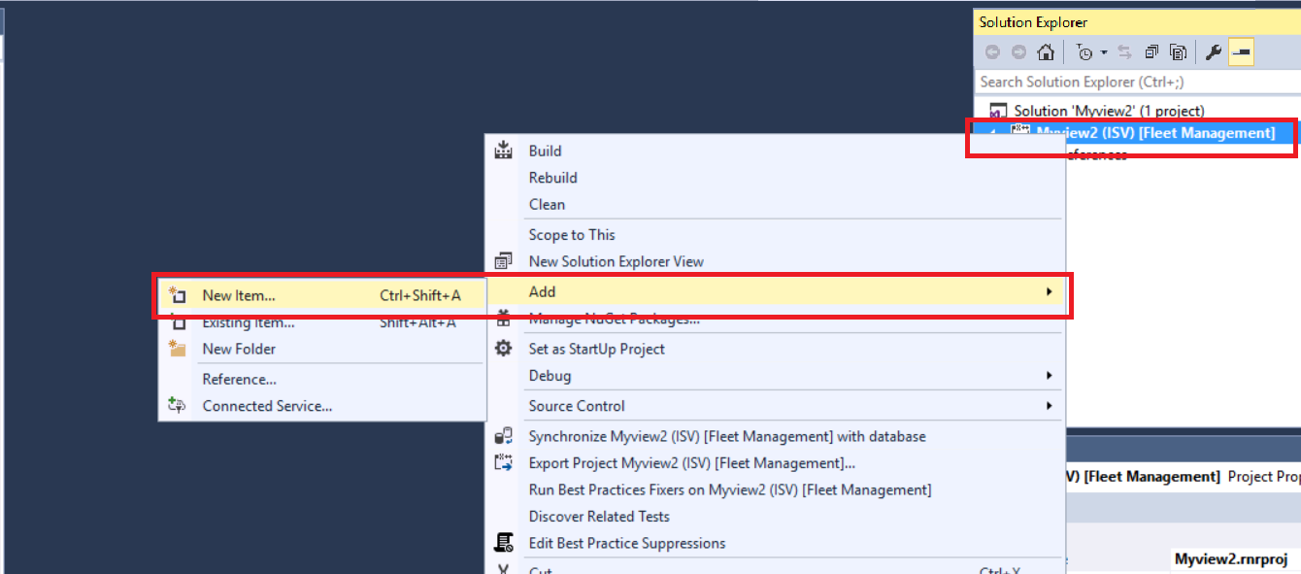Click the Show All Files icon
Viewport: 1301px width, 574px height.
click(x=1178, y=52)
